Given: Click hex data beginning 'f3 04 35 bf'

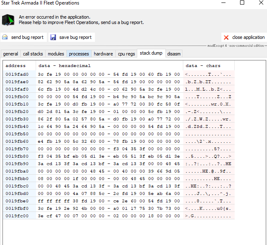Looking at the screenshot, I should 109,156.
